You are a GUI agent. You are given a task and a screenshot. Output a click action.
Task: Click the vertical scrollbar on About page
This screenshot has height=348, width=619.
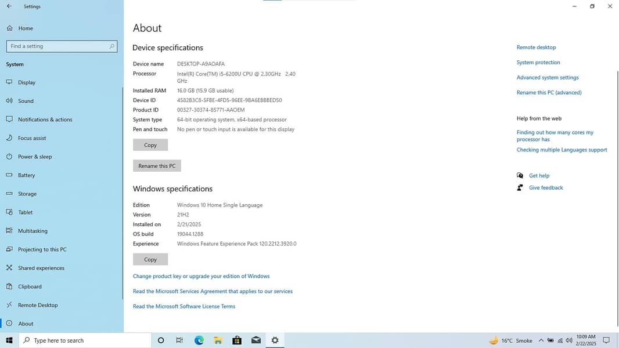coord(617,197)
